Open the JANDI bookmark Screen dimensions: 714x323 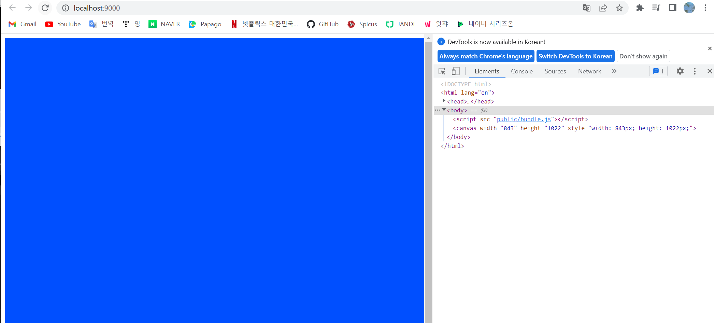pyautogui.click(x=400, y=24)
